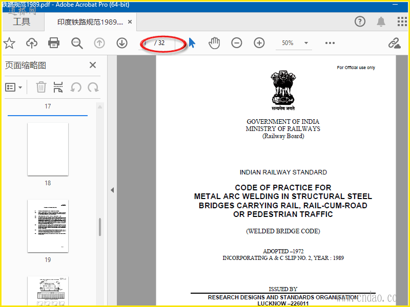Minimize the Acrobat window
Image resolution: width=410 pixels, height=307 pixels.
[x=395, y=5]
